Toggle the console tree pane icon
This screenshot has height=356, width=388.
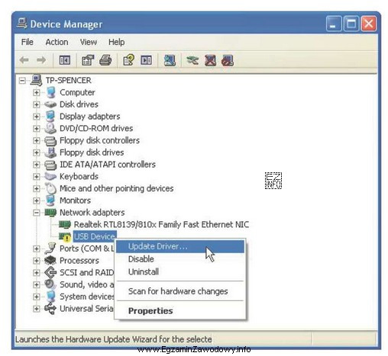(65, 60)
